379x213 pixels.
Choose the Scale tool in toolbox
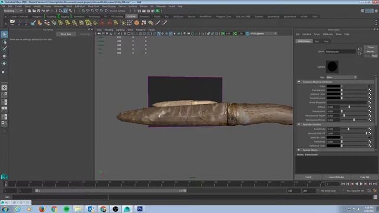coord(4,72)
